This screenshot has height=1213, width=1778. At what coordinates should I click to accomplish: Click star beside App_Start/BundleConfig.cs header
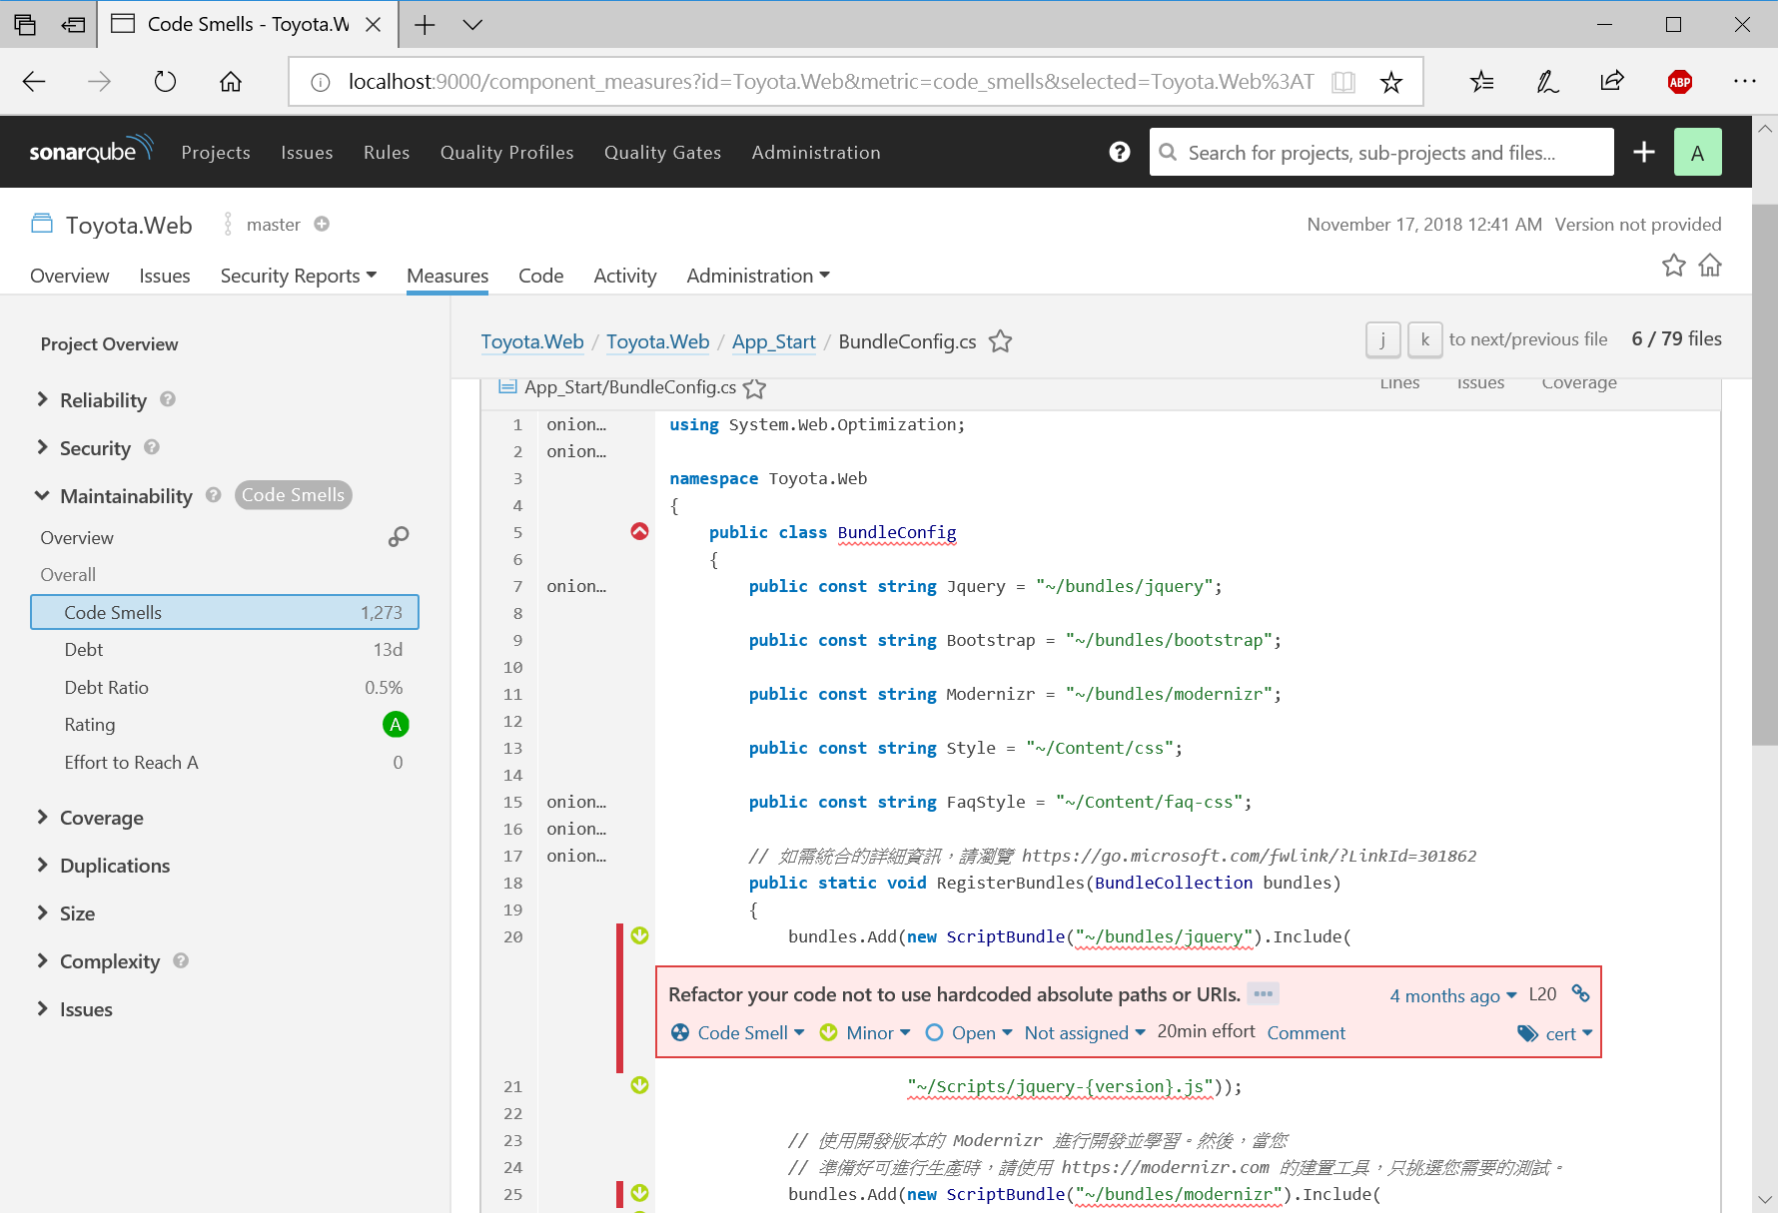pos(755,387)
